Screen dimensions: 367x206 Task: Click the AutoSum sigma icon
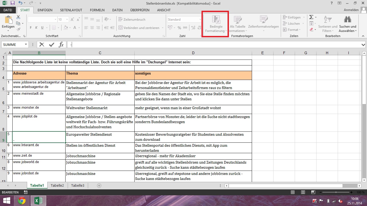[311, 17]
